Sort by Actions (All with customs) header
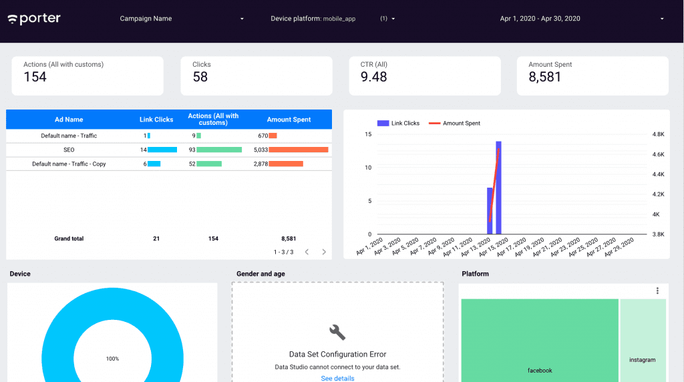 [213, 119]
